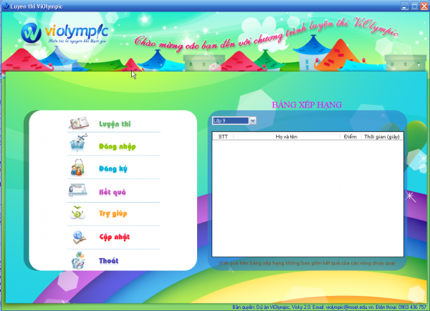The image size is (430, 311).
Task: Choose the Cập nhật menu entry
Action: [115, 237]
